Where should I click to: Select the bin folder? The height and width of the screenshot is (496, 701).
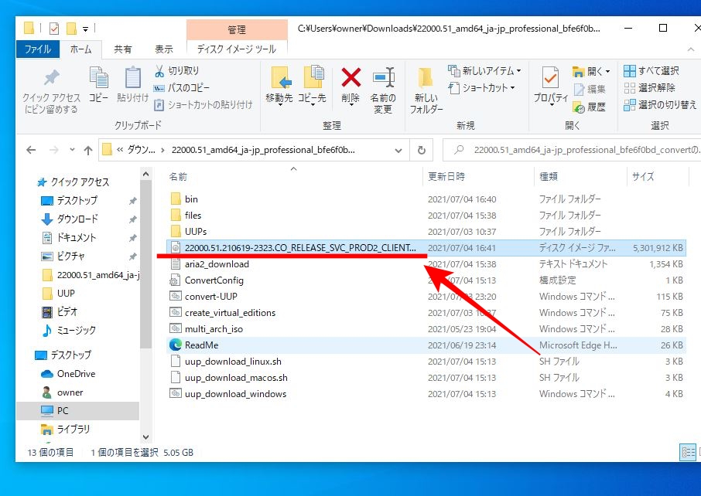[x=426, y=199]
